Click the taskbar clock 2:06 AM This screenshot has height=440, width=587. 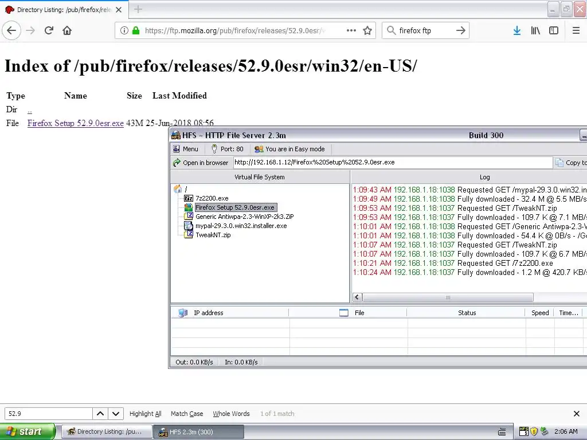[x=566, y=431]
